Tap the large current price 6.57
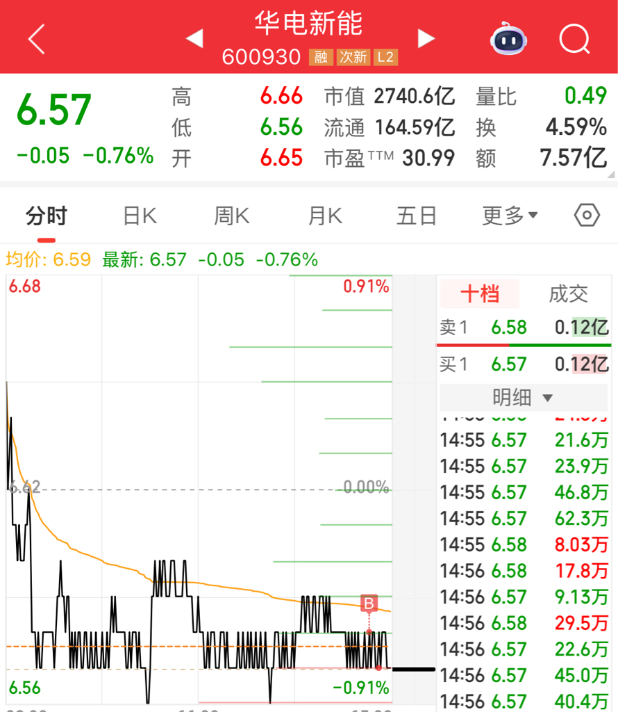The height and width of the screenshot is (712, 618). click(54, 109)
